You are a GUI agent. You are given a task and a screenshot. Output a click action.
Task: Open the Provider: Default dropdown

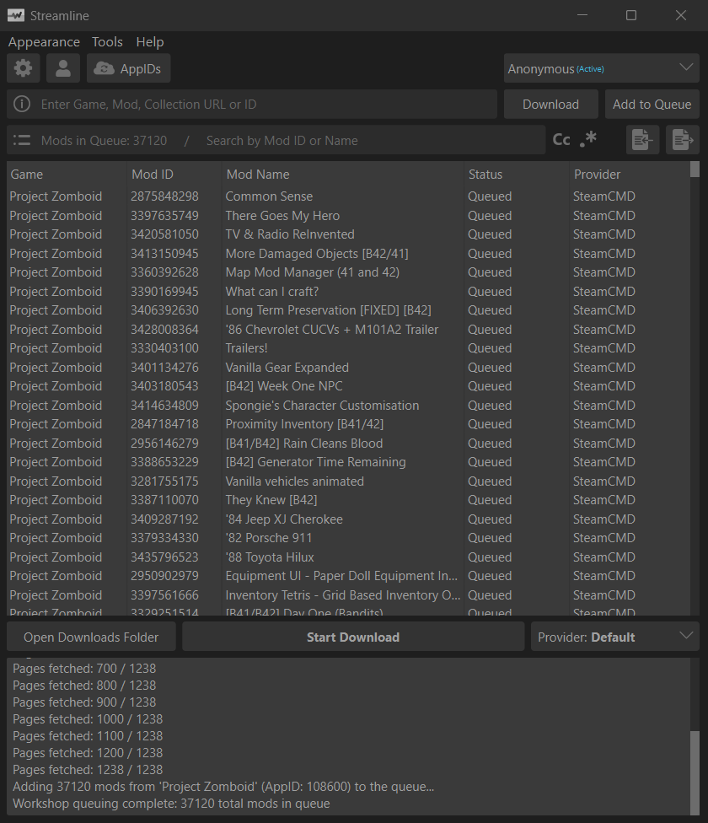pos(615,637)
